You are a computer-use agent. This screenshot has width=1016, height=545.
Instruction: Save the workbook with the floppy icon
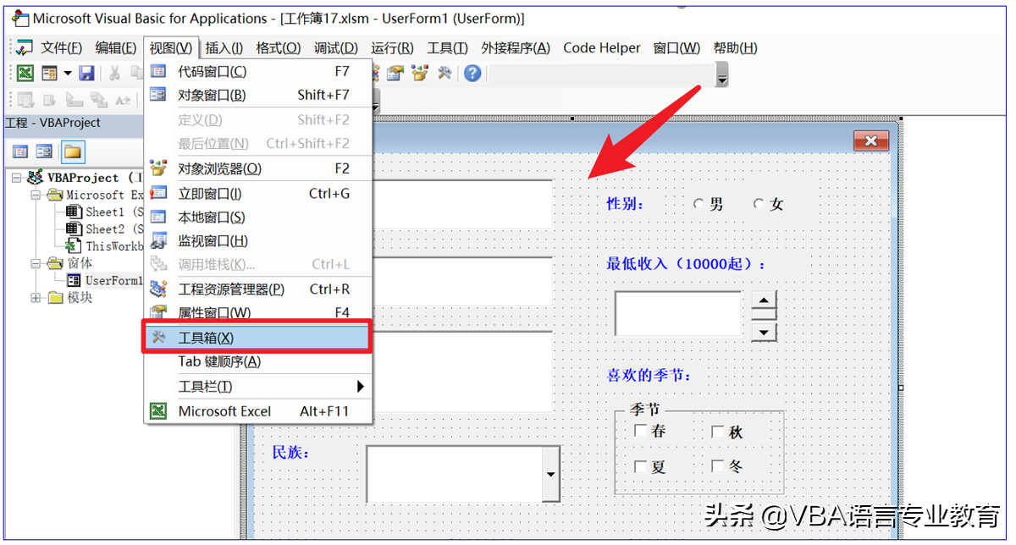(x=86, y=74)
